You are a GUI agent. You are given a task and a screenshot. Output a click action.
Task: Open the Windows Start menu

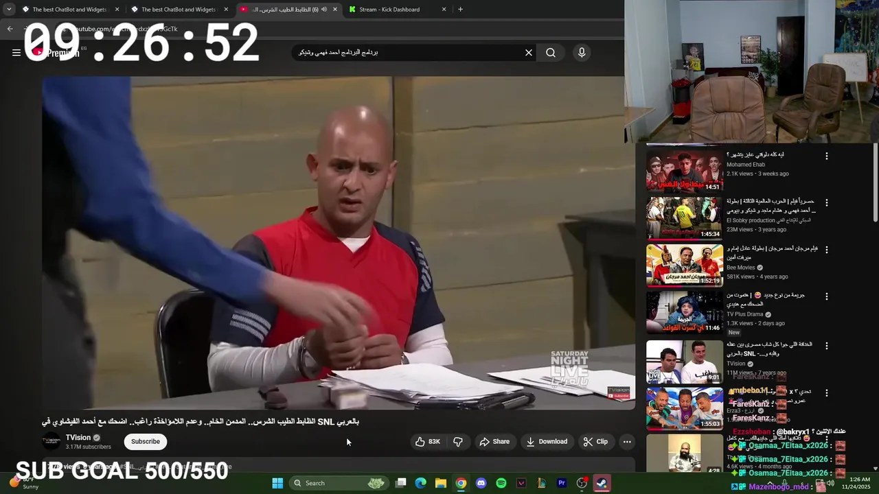coord(277,483)
